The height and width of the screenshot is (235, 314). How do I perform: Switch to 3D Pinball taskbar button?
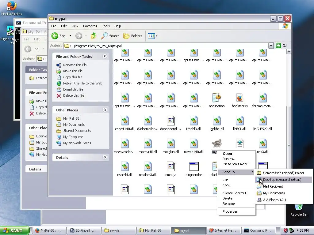84,230
